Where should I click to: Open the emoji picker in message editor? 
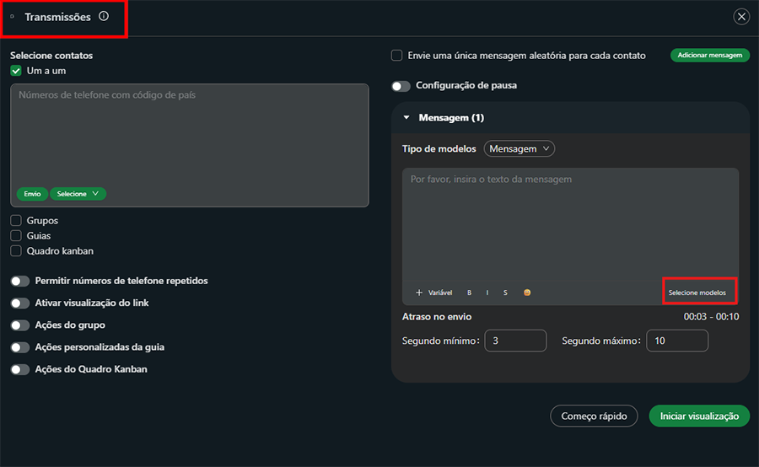click(527, 293)
